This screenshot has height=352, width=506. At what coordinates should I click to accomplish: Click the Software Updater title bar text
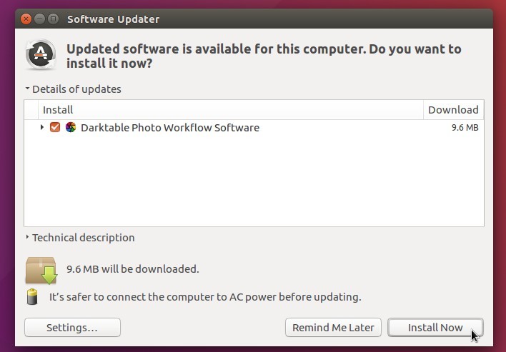(113, 19)
